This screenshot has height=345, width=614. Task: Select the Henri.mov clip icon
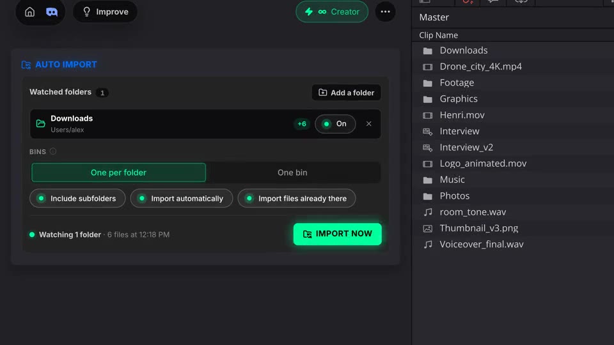click(x=428, y=116)
